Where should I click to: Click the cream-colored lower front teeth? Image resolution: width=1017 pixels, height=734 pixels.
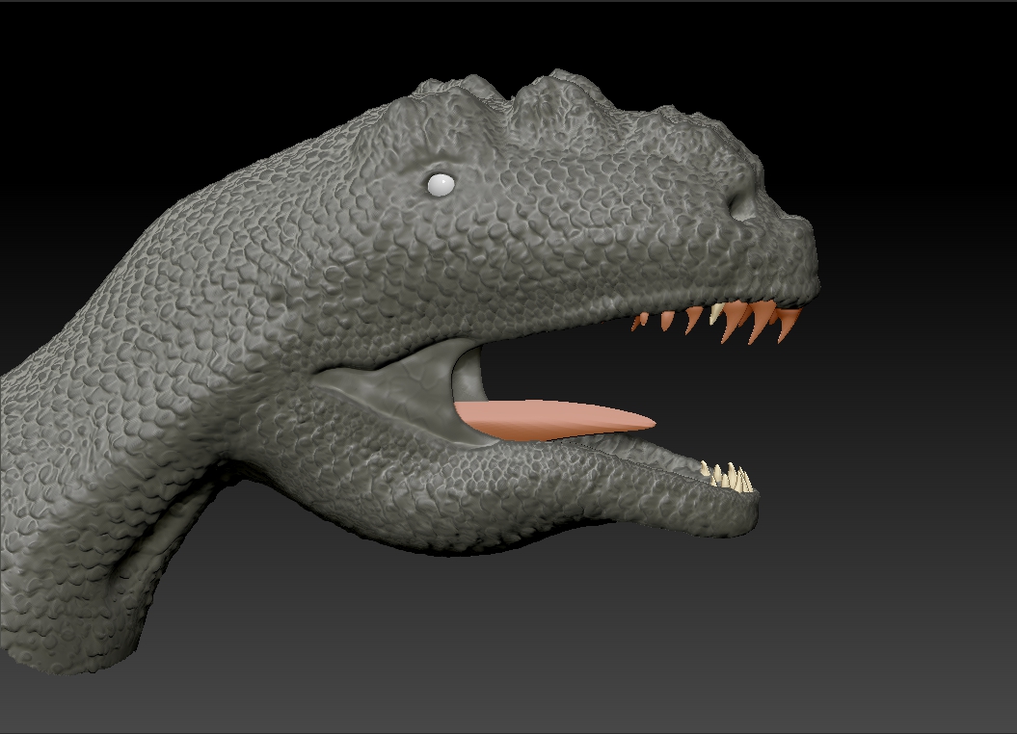pyautogui.click(x=727, y=476)
